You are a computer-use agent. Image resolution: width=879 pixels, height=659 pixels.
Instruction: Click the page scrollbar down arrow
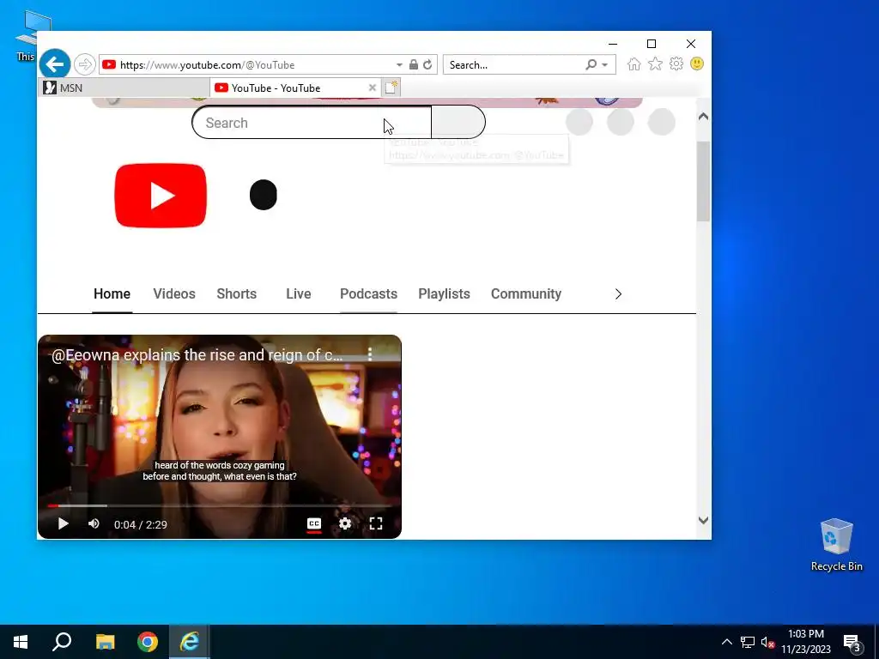(704, 520)
